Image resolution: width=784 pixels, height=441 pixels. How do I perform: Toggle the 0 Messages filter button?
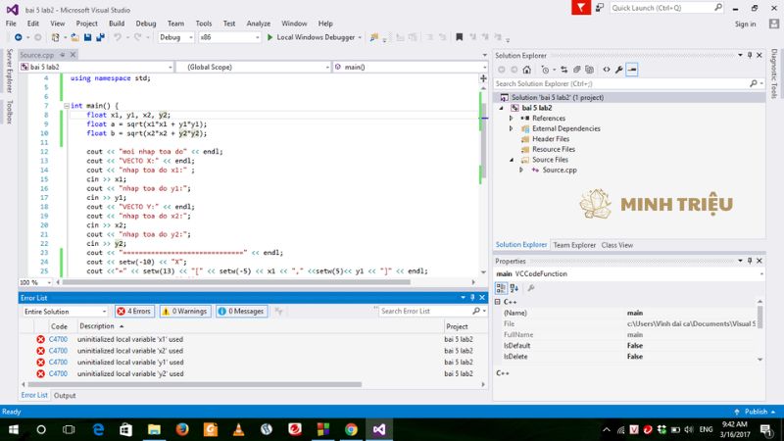pos(241,312)
